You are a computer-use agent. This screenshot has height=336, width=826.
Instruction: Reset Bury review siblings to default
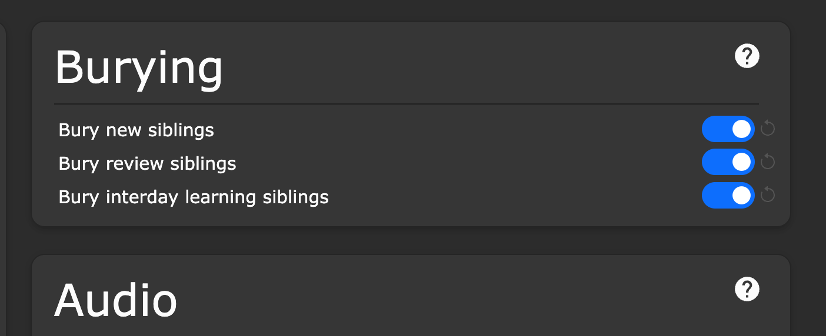tap(768, 162)
